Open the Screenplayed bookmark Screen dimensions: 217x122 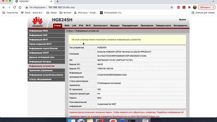[x=111, y=13]
